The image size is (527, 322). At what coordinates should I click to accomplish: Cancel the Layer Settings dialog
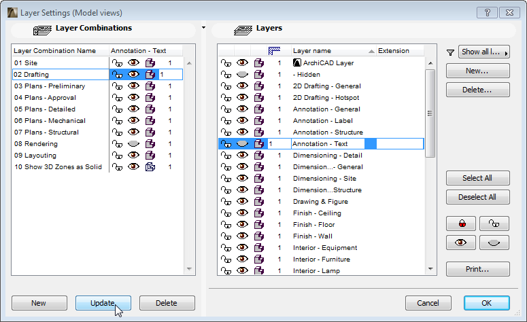[428, 303]
